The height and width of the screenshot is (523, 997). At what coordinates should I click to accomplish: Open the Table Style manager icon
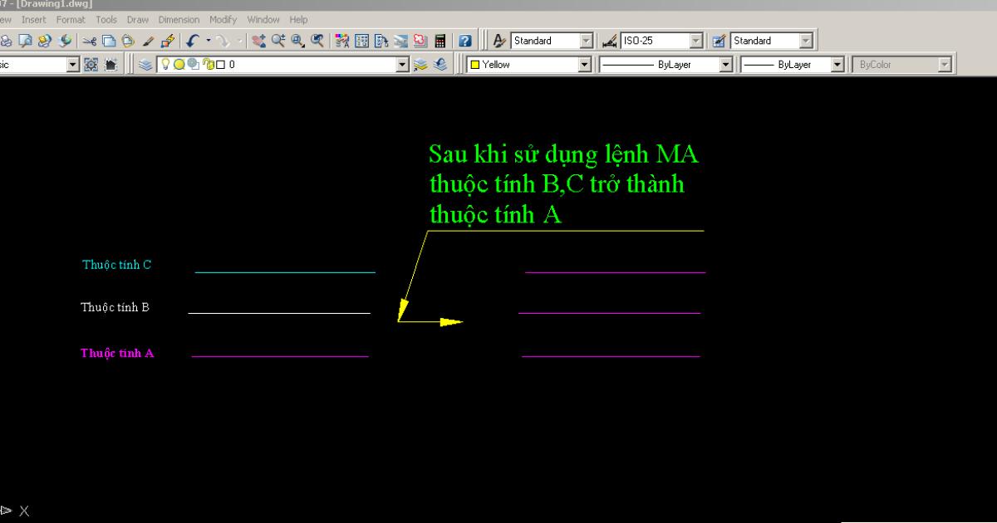720,40
